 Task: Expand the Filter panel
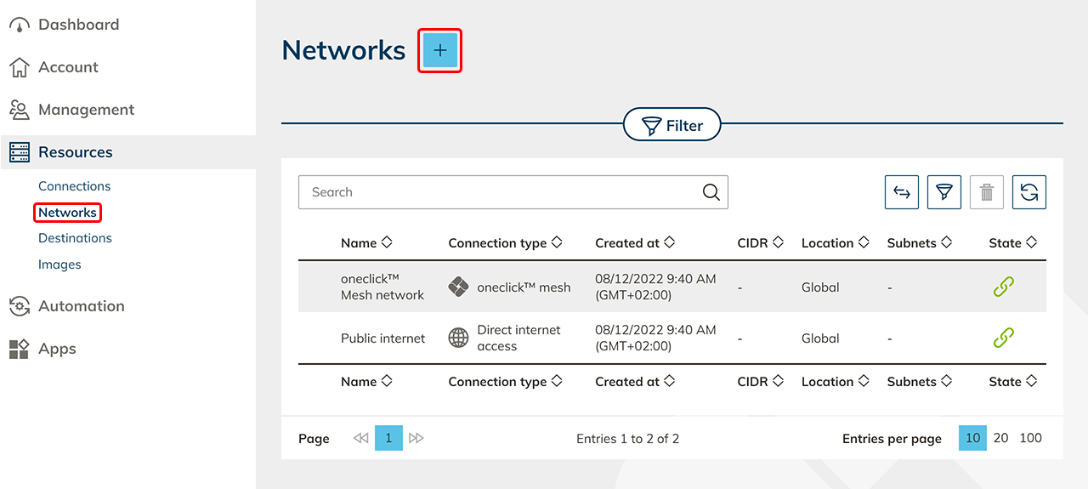[x=671, y=126]
